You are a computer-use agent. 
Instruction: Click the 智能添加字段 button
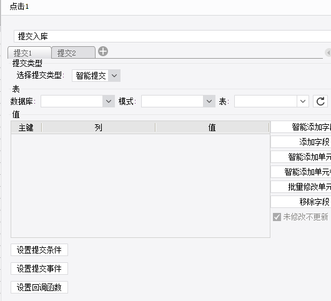pos(301,127)
